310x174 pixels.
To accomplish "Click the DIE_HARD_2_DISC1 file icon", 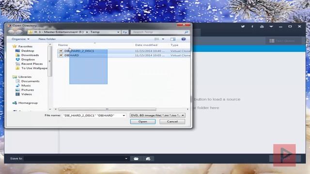I will (61, 51).
